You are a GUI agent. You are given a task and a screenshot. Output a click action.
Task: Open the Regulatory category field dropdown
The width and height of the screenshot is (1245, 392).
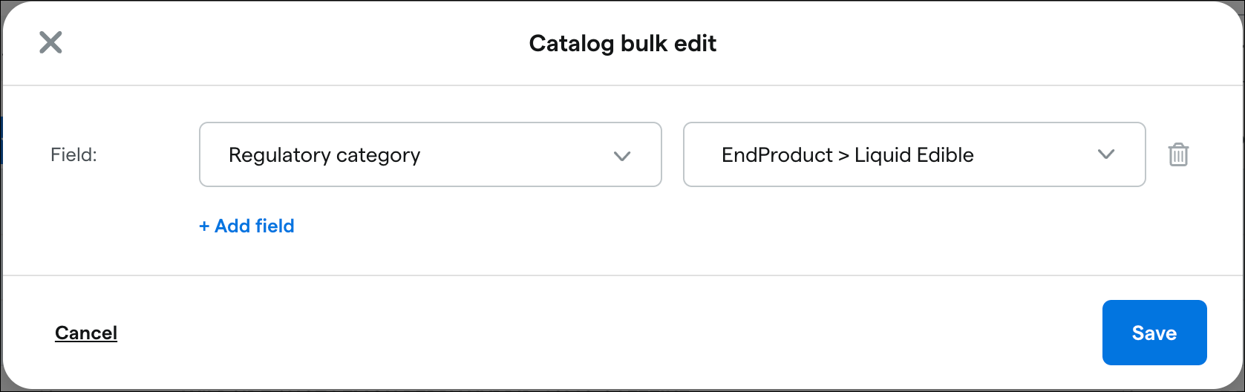[430, 154]
